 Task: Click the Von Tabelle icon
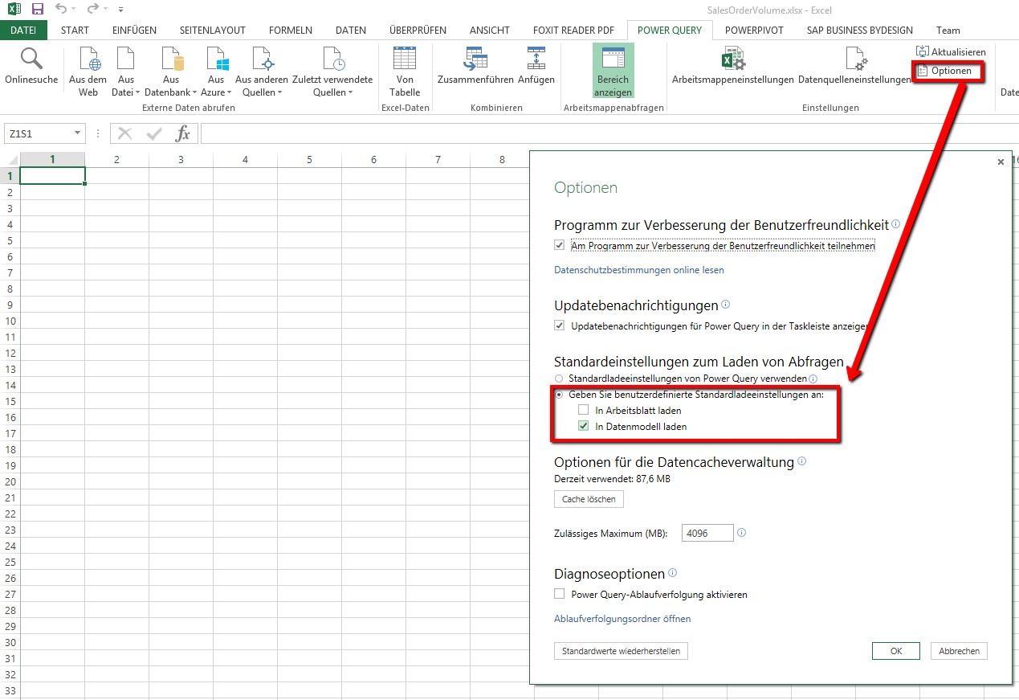click(x=405, y=60)
